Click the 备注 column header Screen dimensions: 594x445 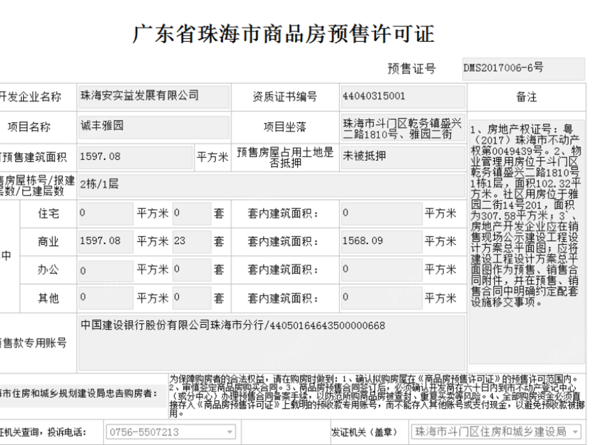pyautogui.click(x=526, y=97)
